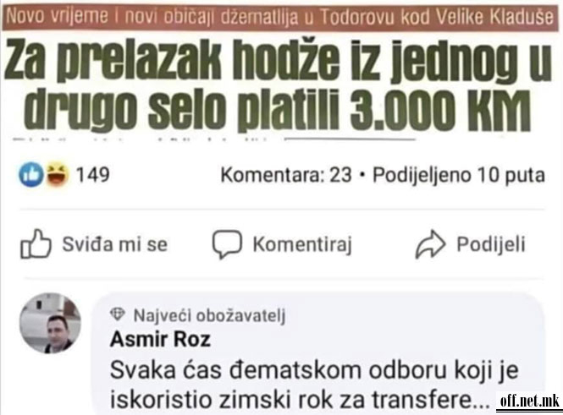Select the 'Komentiraj' button text
563x415 pixels.
coord(302,245)
